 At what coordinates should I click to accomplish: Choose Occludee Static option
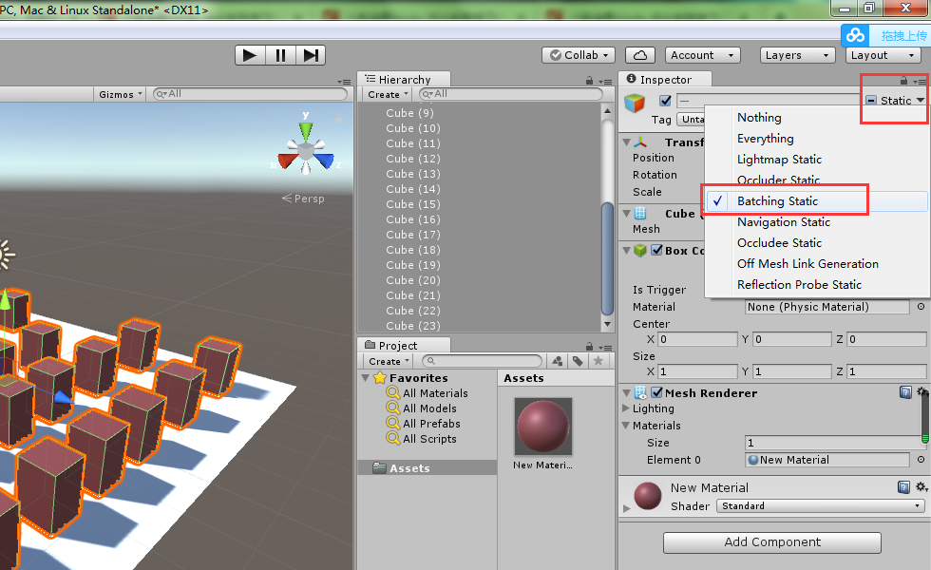817,243
